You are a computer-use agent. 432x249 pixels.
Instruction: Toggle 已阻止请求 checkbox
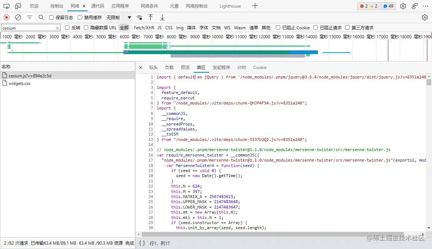pos(316,27)
